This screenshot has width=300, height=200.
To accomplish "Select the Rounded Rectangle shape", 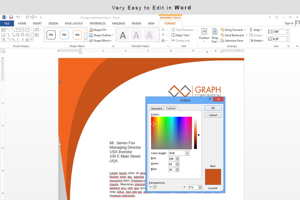I will point(27,30).
